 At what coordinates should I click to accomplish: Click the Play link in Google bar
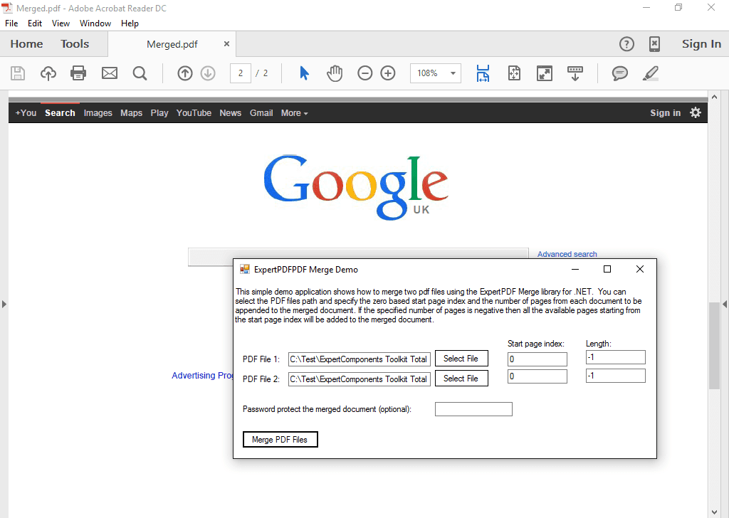point(159,113)
